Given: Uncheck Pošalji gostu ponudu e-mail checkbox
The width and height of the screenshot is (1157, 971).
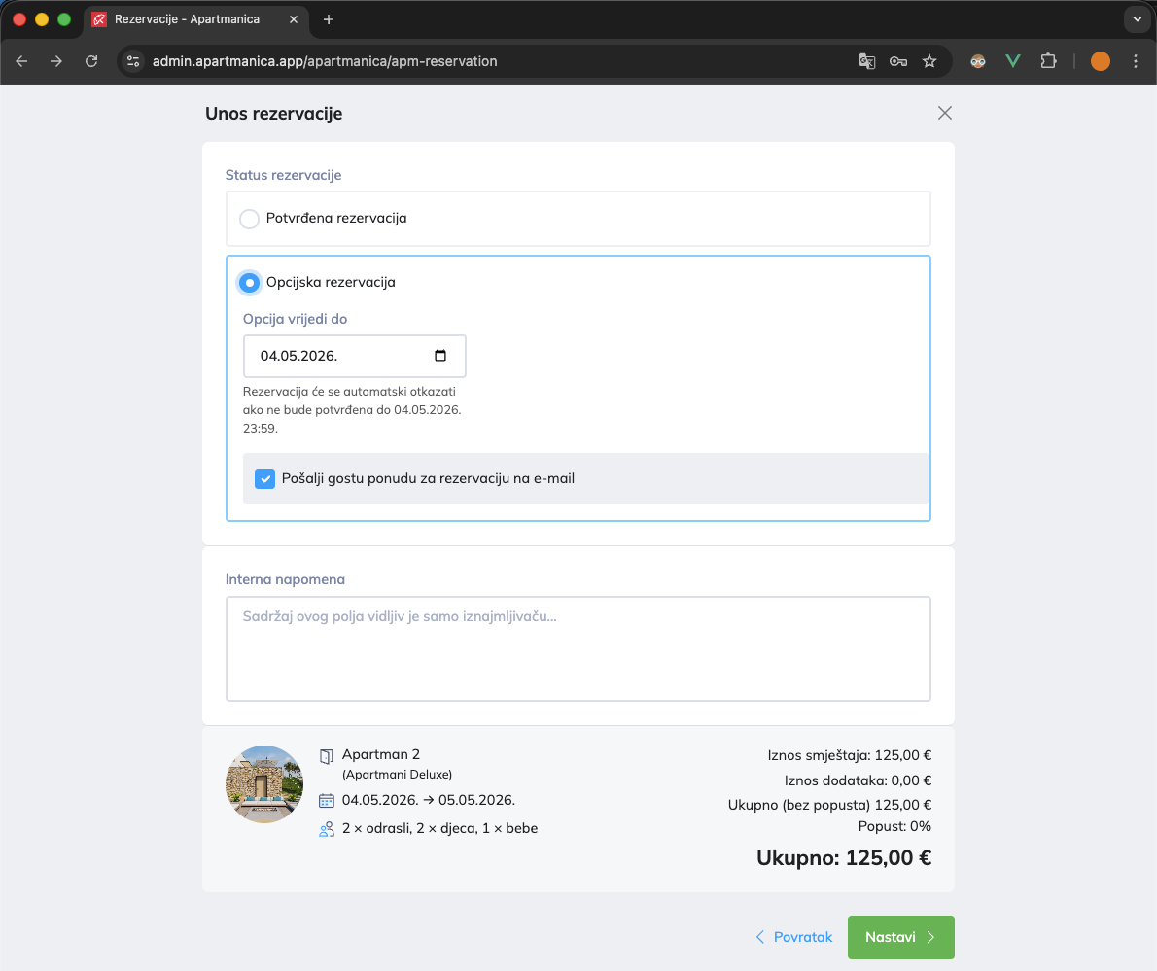Looking at the screenshot, I should click(x=264, y=479).
